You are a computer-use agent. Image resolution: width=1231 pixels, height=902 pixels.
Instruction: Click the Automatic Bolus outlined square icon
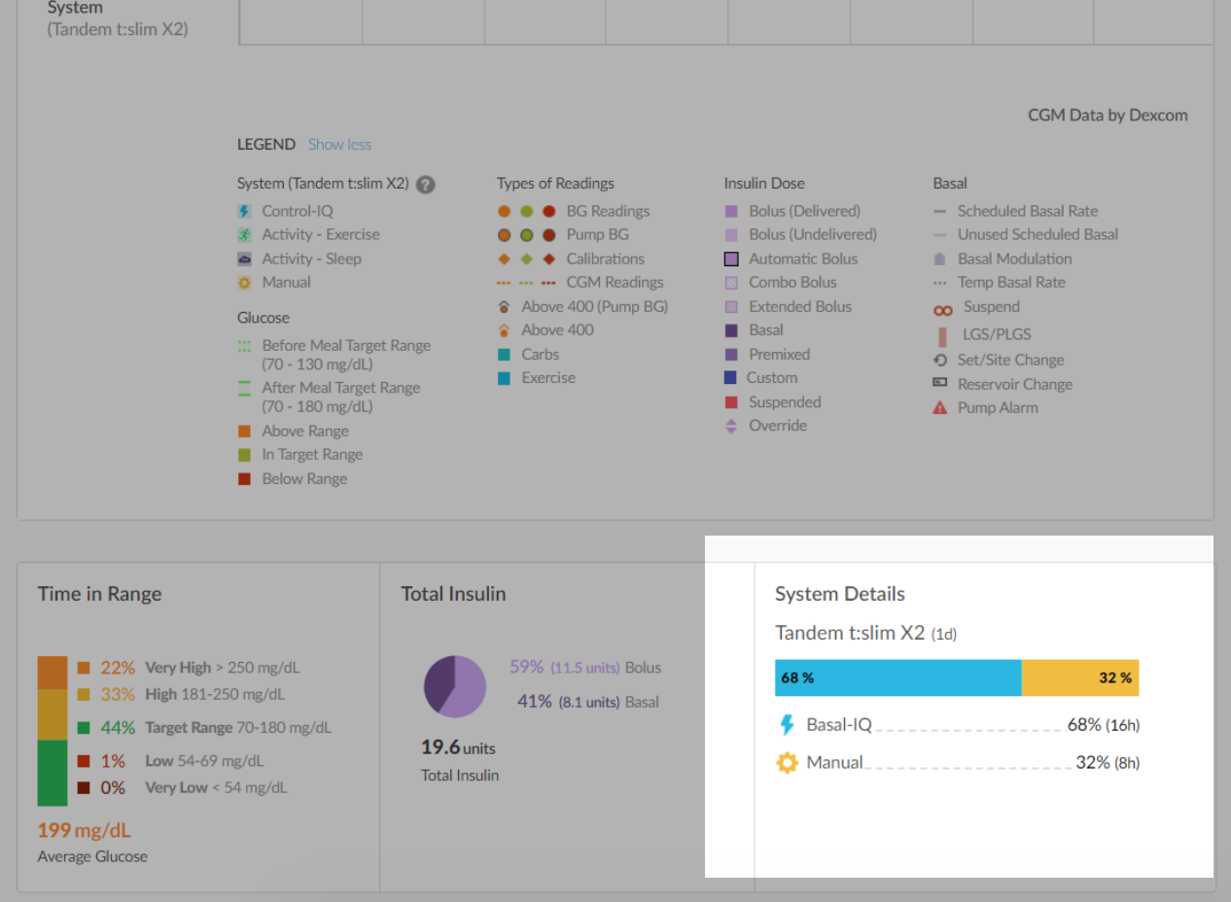(731, 260)
